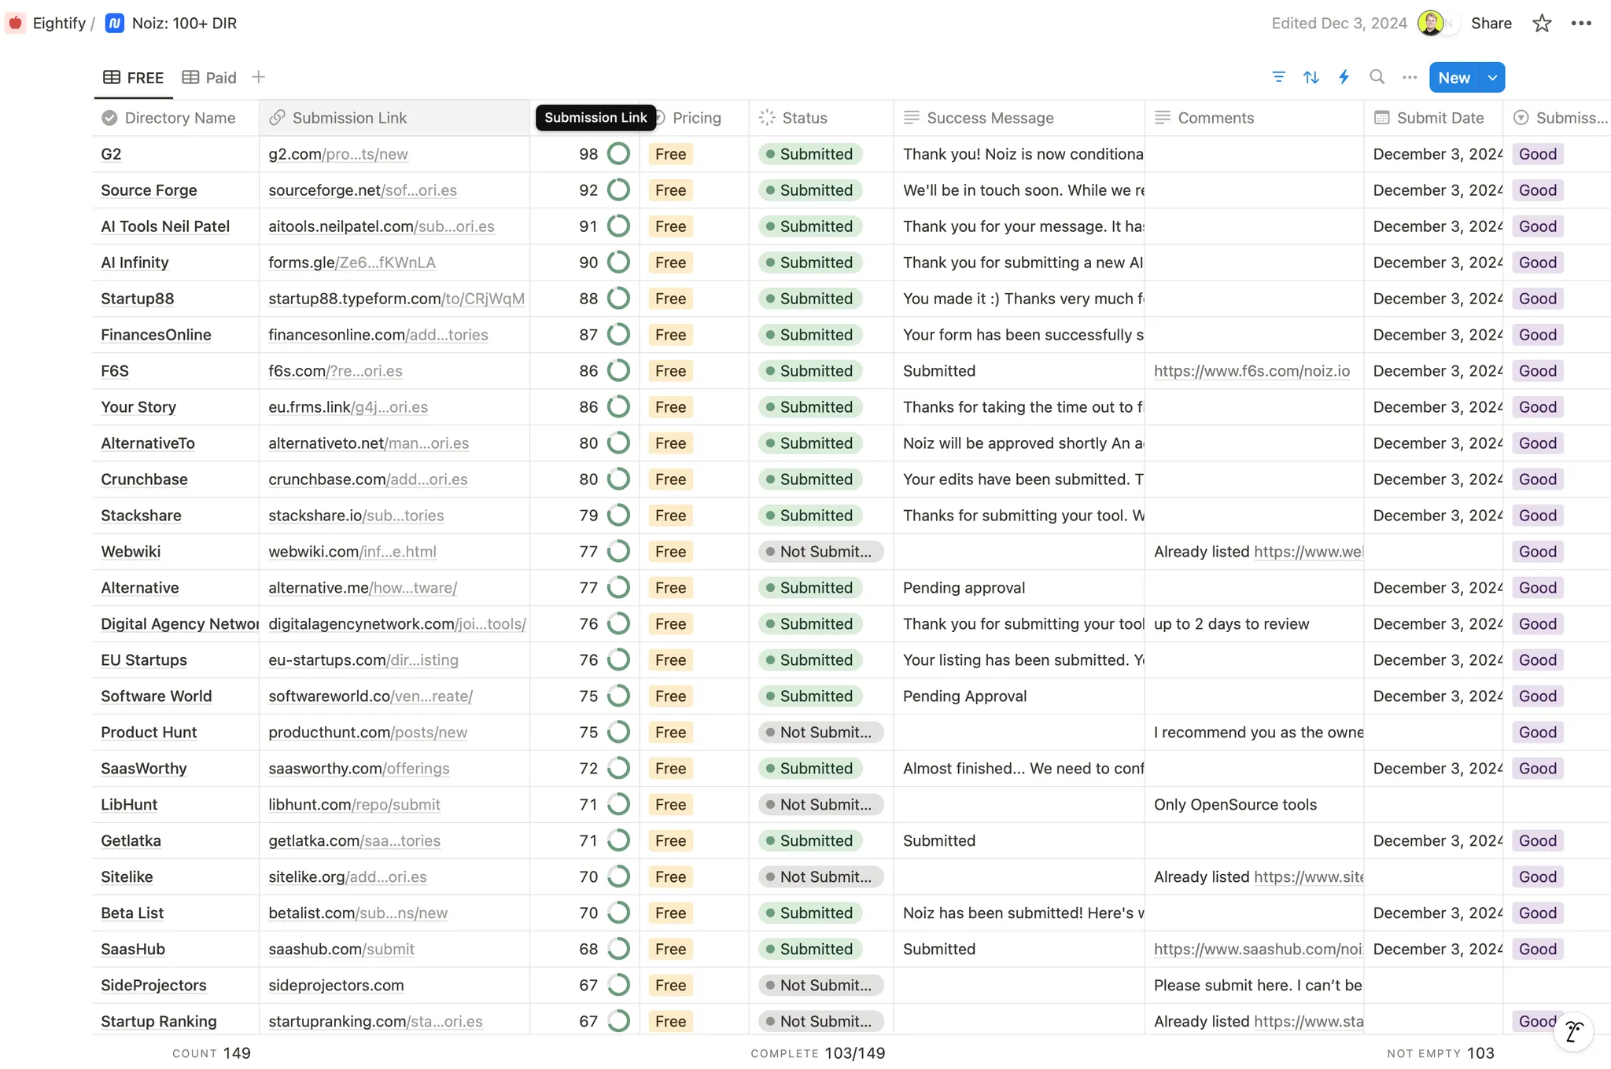
Task: Open Status dropdown for SideProjectors row
Action: tap(820, 986)
